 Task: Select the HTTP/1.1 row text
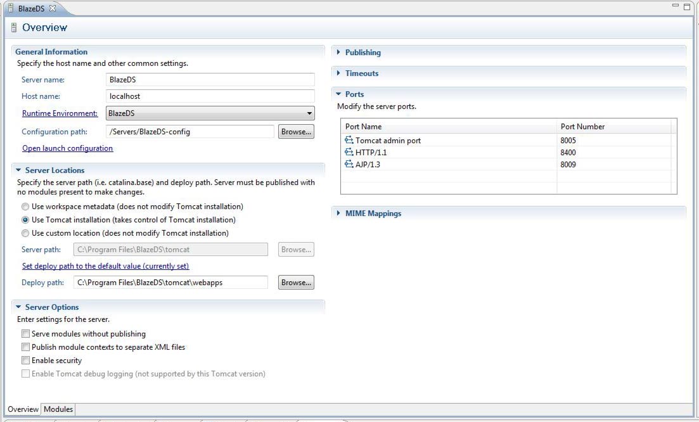tap(371, 153)
